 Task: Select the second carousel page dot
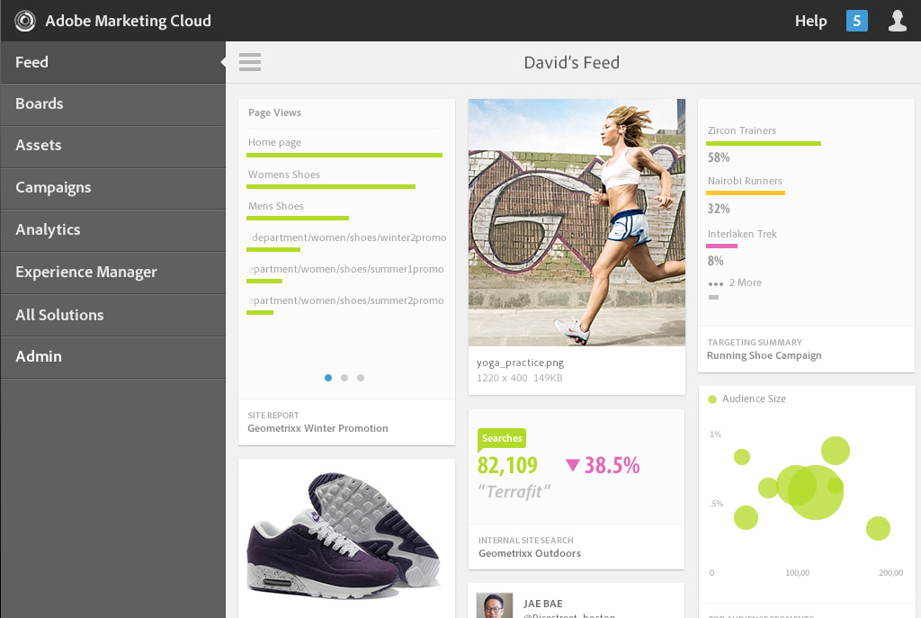(344, 378)
